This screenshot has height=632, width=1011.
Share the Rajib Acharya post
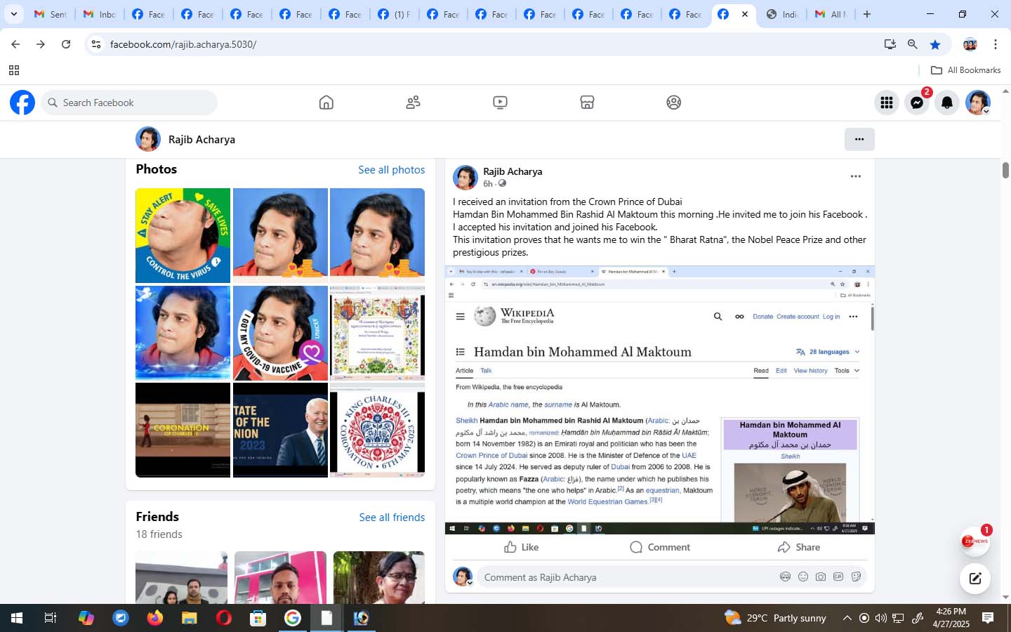799,547
